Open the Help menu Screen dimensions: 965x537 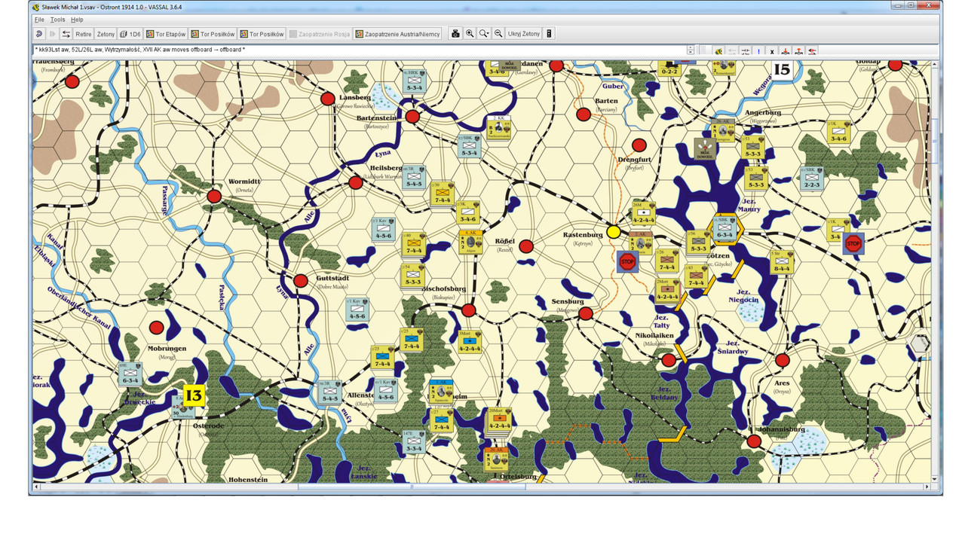click(77, 20)
